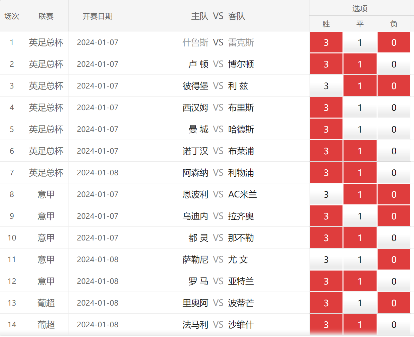The image size is (414, 337).
Task: Select draw option 1 for 曼城 VS 哈德斯
Action: (x=360, y=129)
